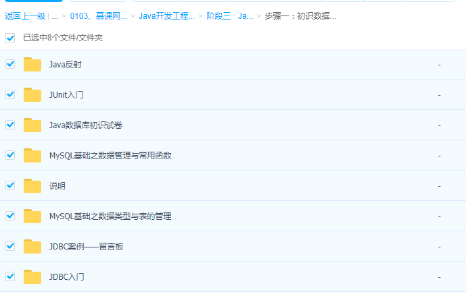Click the JDBC入门 folder icon
The image size is (466, 296).
click(x=32, y=277)
